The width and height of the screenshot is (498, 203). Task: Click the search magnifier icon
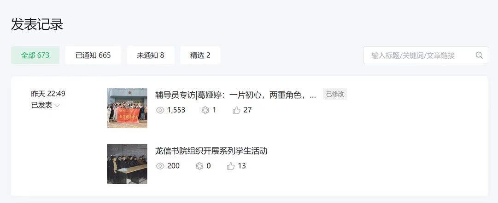tap(479, 56)
